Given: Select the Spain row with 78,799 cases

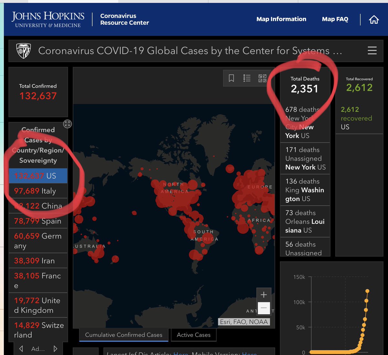Looking at the screenshot, I should click(38, 221).
